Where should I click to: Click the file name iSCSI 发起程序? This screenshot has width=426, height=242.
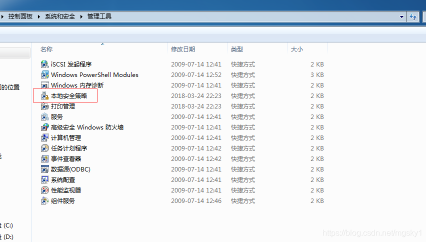click(x=71, y=64)
